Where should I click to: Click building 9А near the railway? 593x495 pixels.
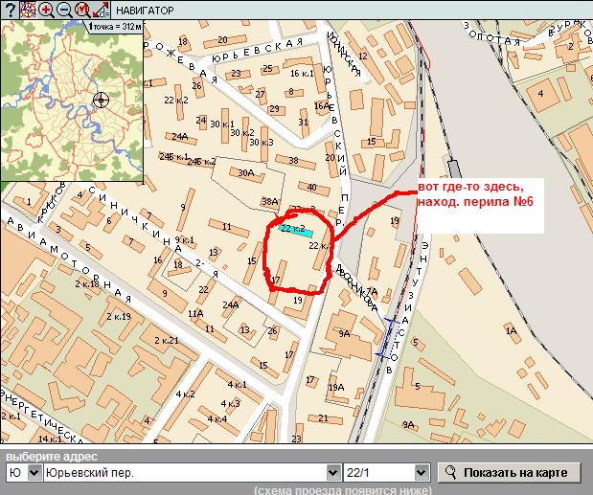pyautogui.click(x=345, y=334)
